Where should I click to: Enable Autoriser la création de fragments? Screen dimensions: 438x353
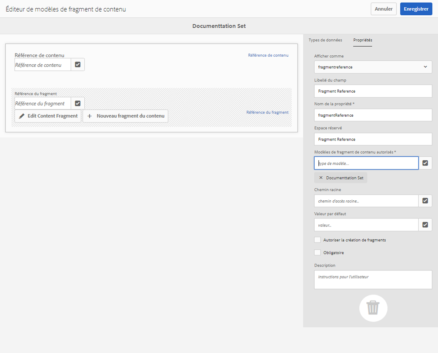coord(318,240)
